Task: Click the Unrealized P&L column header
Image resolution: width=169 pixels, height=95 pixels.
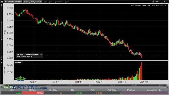Action: click(x=154, y=90)
